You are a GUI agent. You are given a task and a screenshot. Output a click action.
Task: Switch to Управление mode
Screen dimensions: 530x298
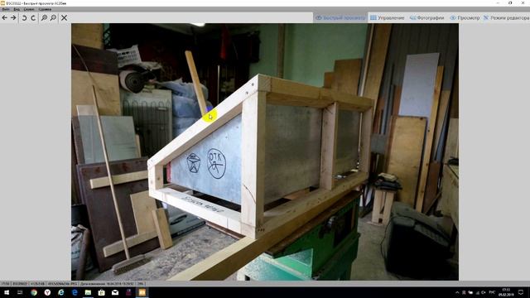click(387, 18)
